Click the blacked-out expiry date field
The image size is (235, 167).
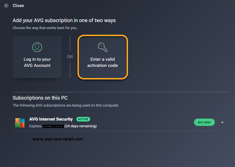point(54,126)
